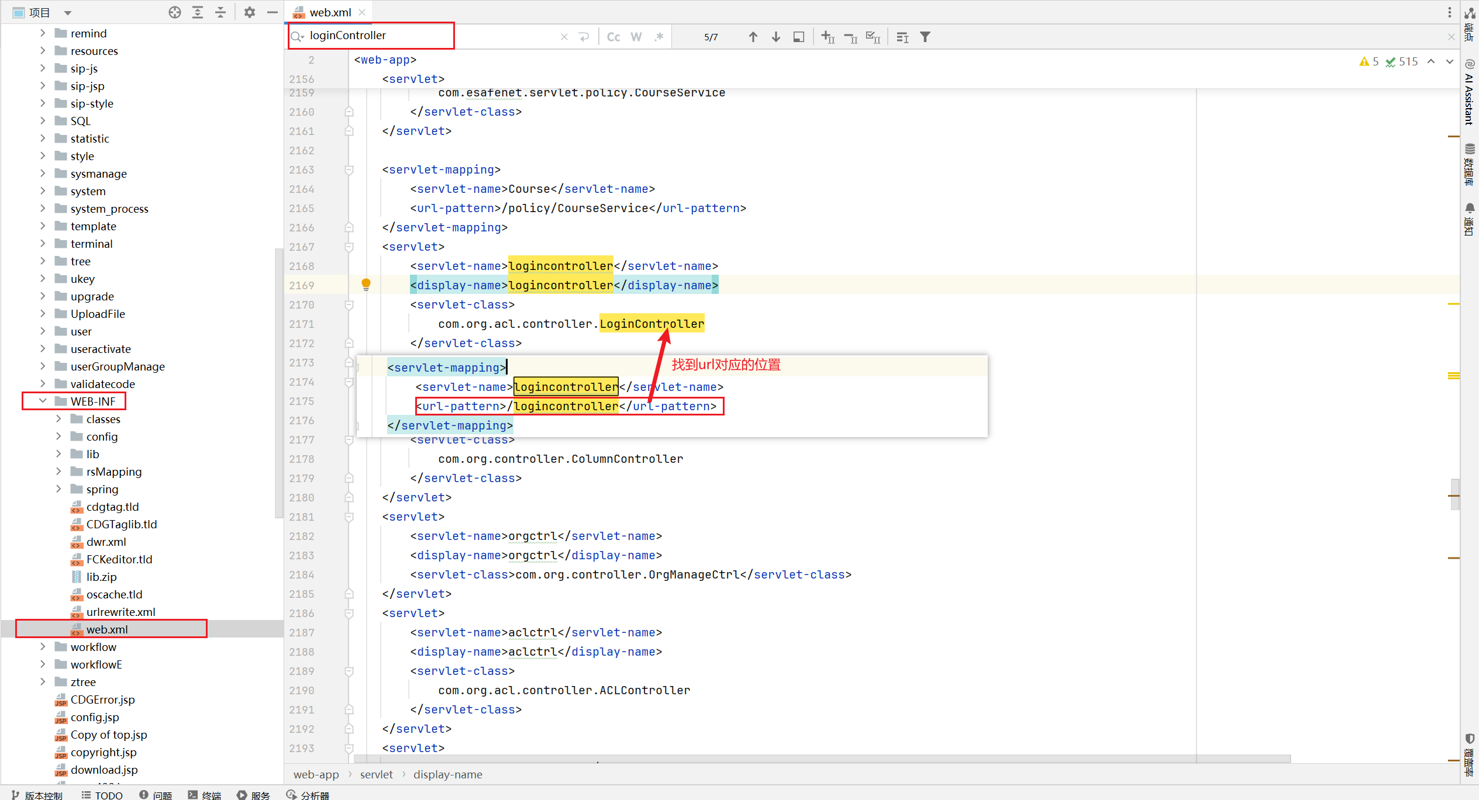Select Copy of top.jsp file
This screenshot has width=1479, height=800.
(109, 735)
